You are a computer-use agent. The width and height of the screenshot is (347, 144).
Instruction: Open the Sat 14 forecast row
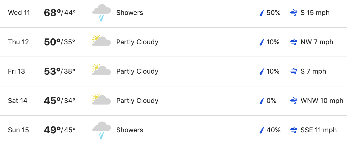coord(173,101)
